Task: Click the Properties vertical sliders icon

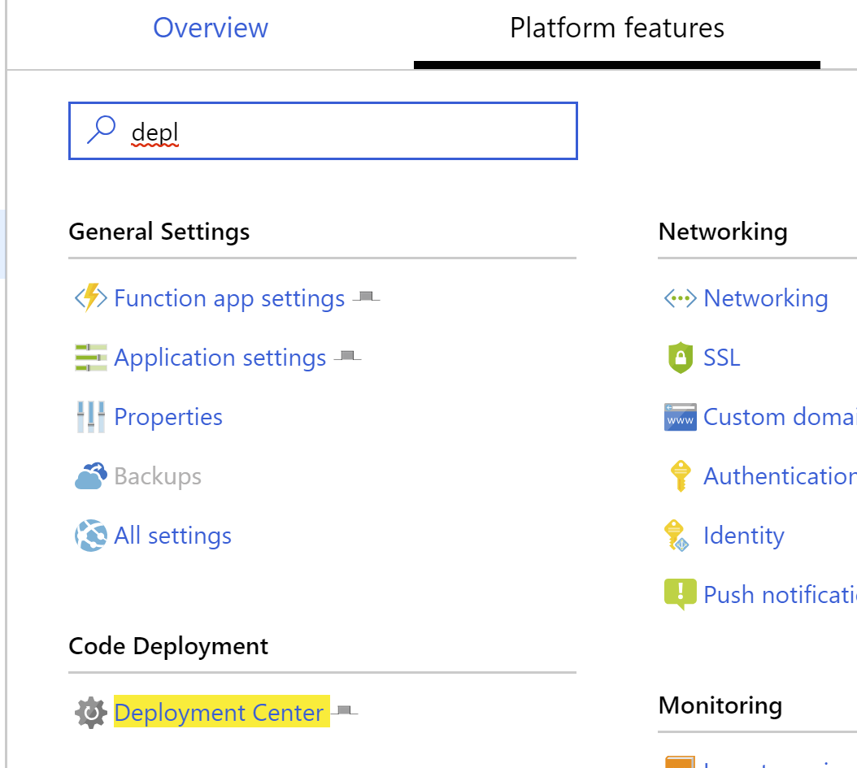Action: (89, 416)
